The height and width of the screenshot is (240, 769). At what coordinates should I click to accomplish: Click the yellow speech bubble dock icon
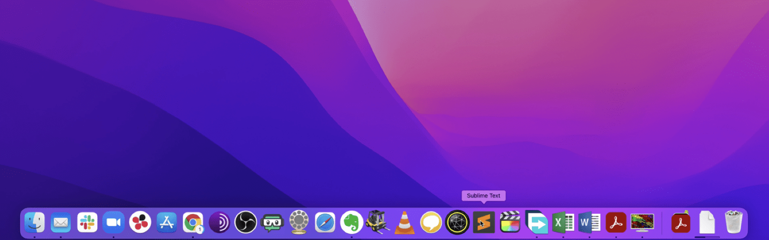(430, 222)
